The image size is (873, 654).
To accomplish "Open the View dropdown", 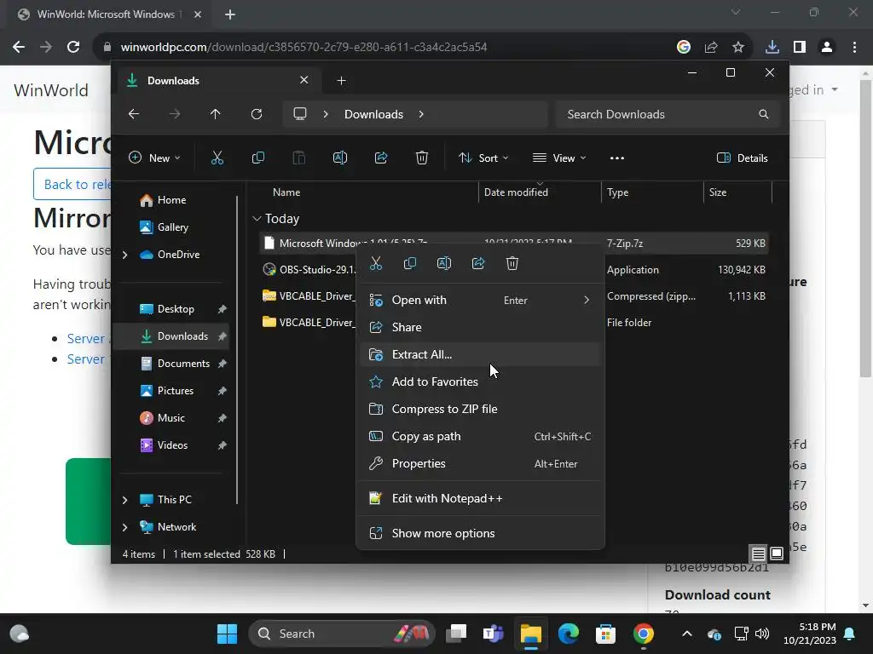I will point(559,158).
